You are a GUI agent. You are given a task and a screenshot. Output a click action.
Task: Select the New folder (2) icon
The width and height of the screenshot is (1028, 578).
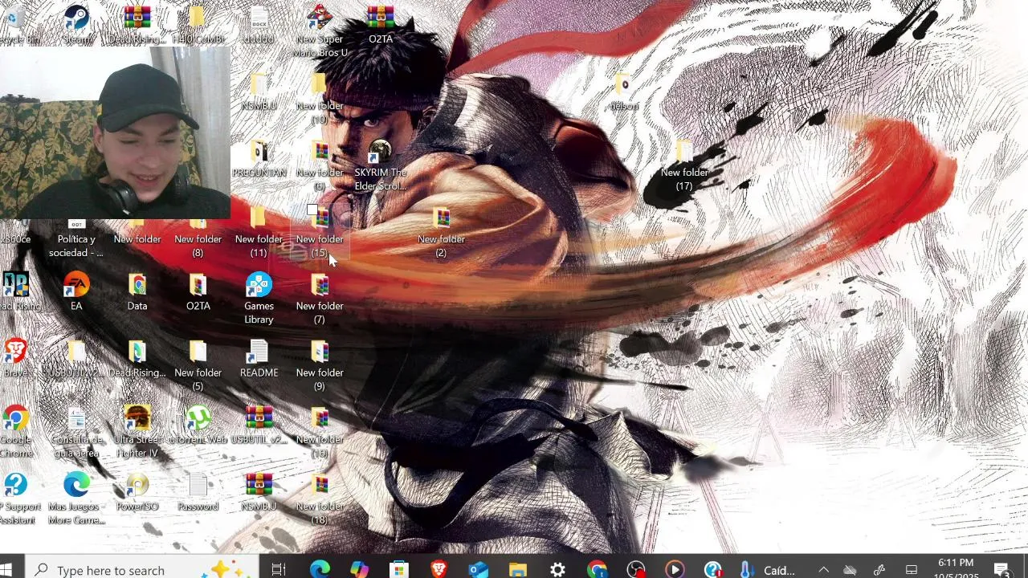coord(441,231)
